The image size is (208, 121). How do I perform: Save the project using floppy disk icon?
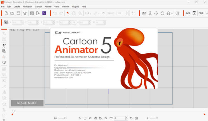pos(18,13)
